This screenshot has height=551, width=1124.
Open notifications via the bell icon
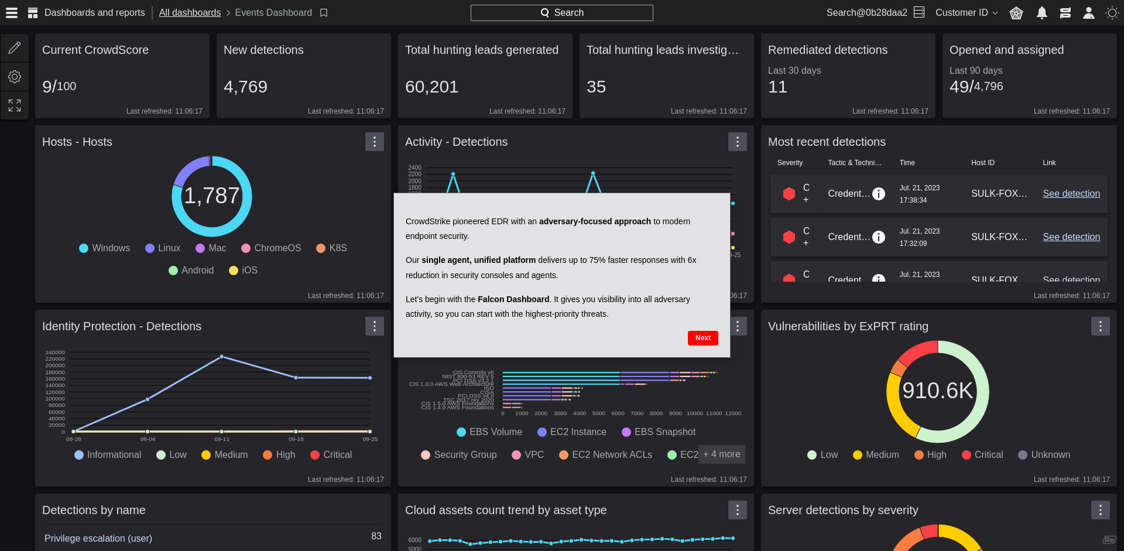1042,12
